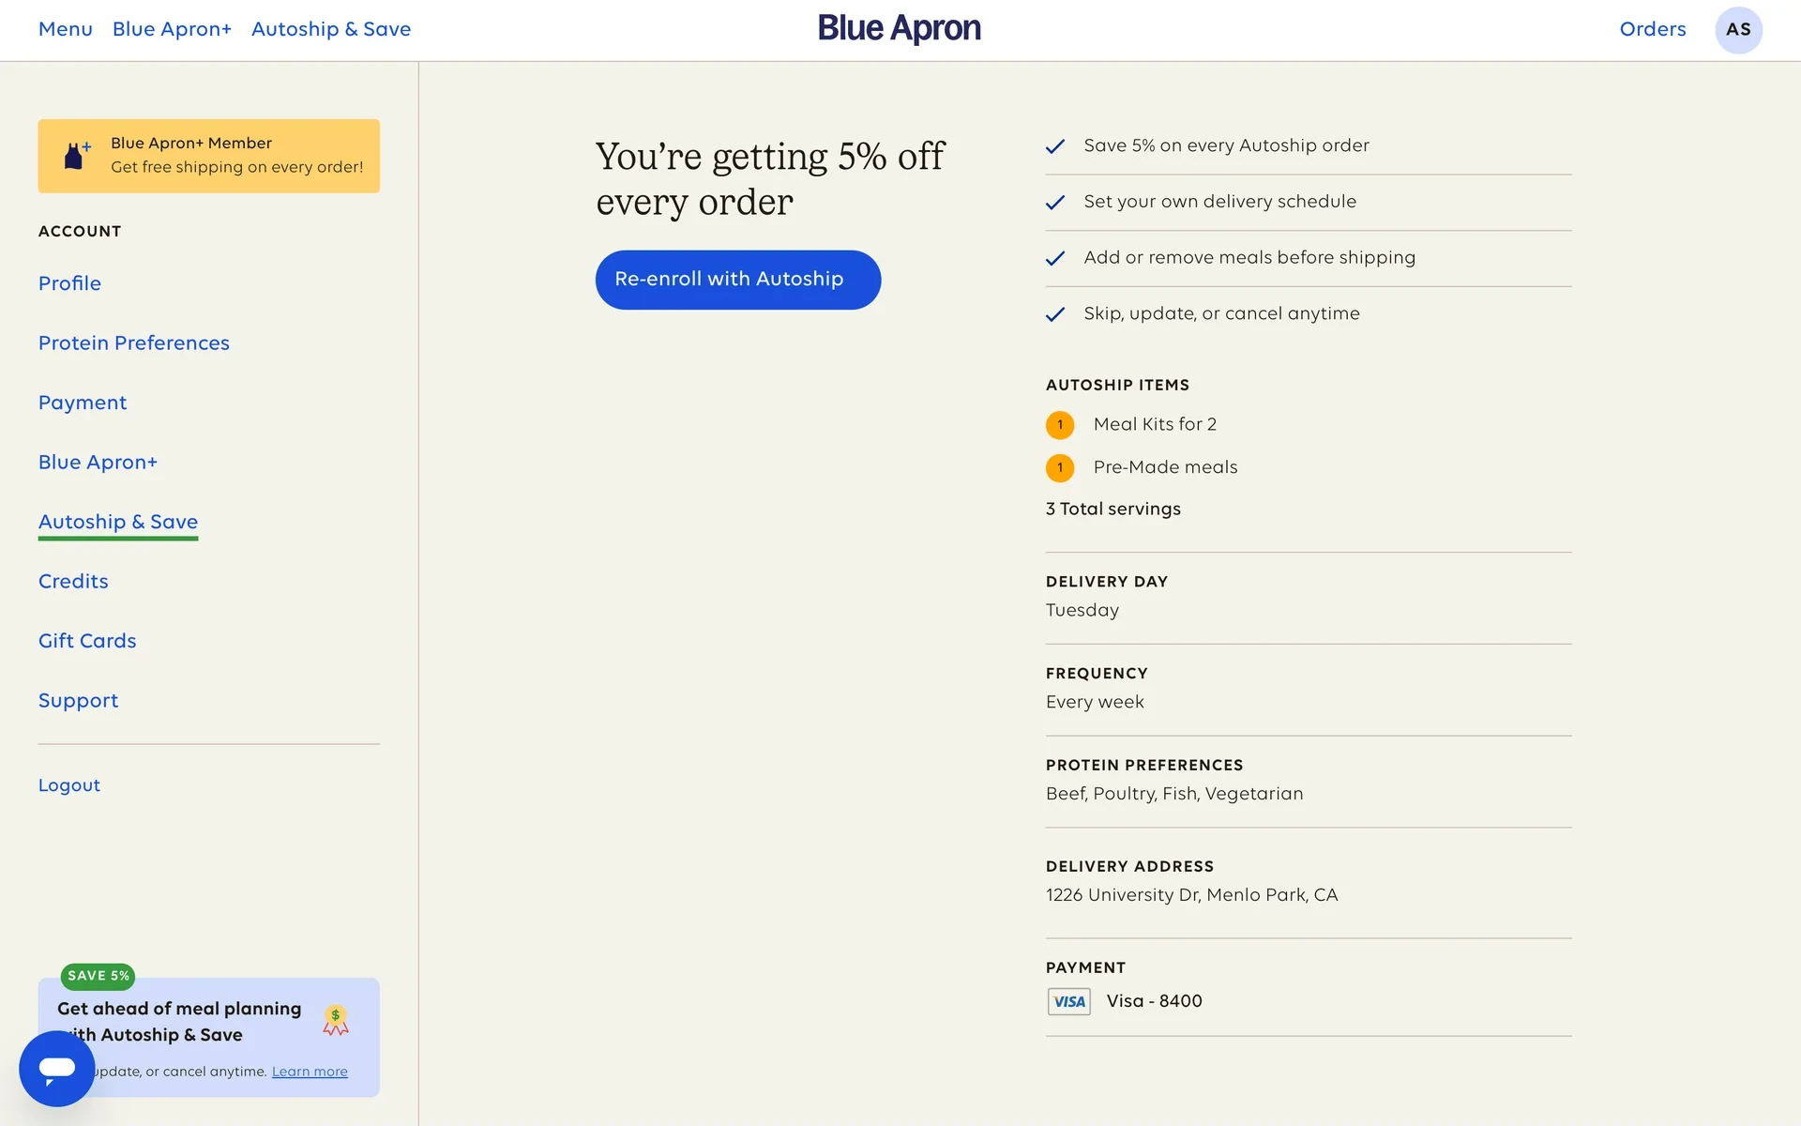Click the ACCOUNT sidebar heading
1801x1126 pixels.
pos(80,232)
